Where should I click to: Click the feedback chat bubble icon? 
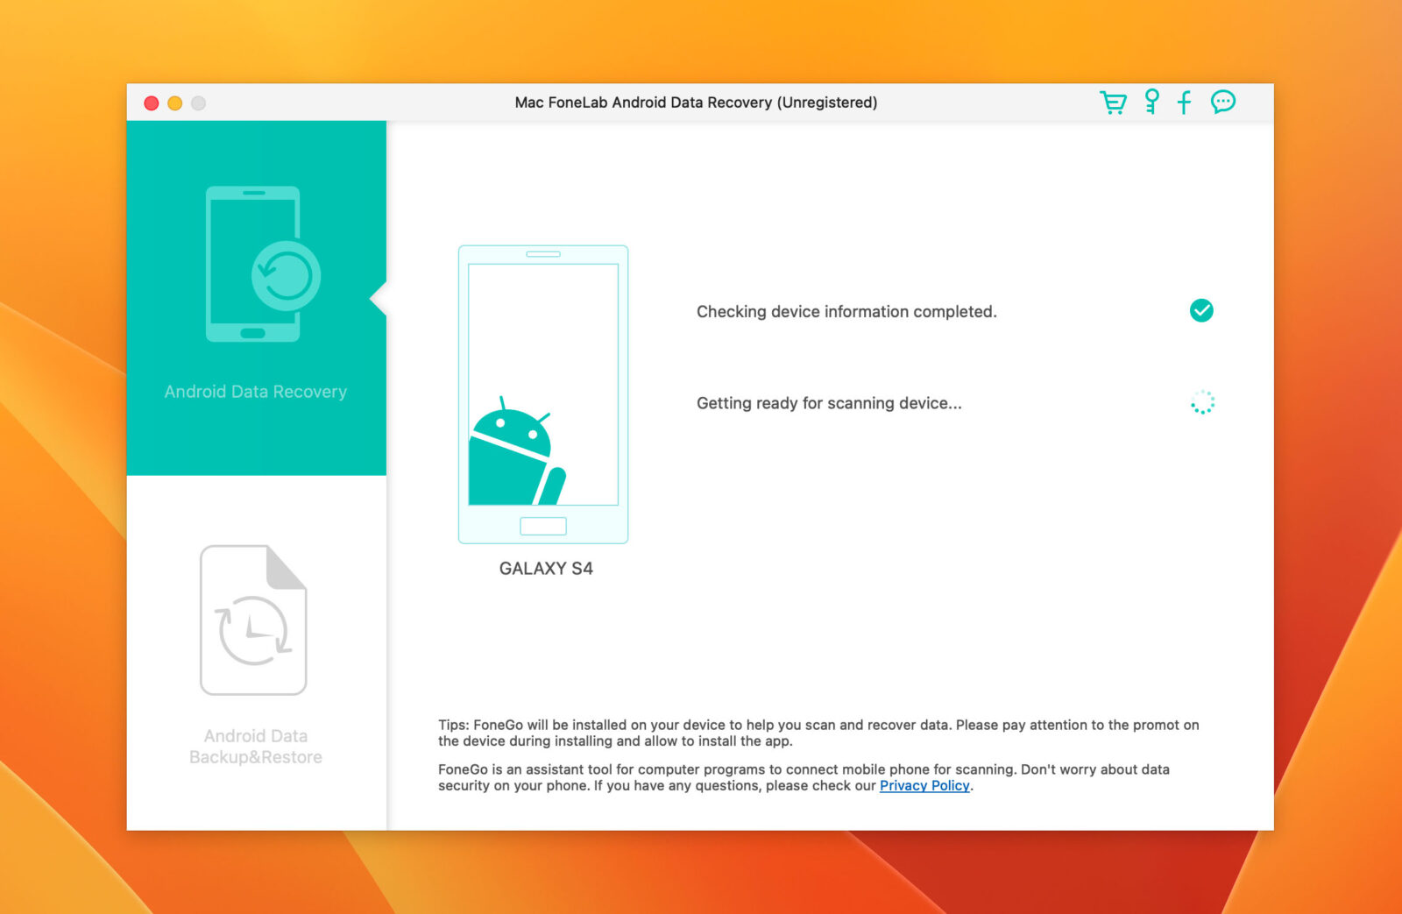click(1222, 102)
